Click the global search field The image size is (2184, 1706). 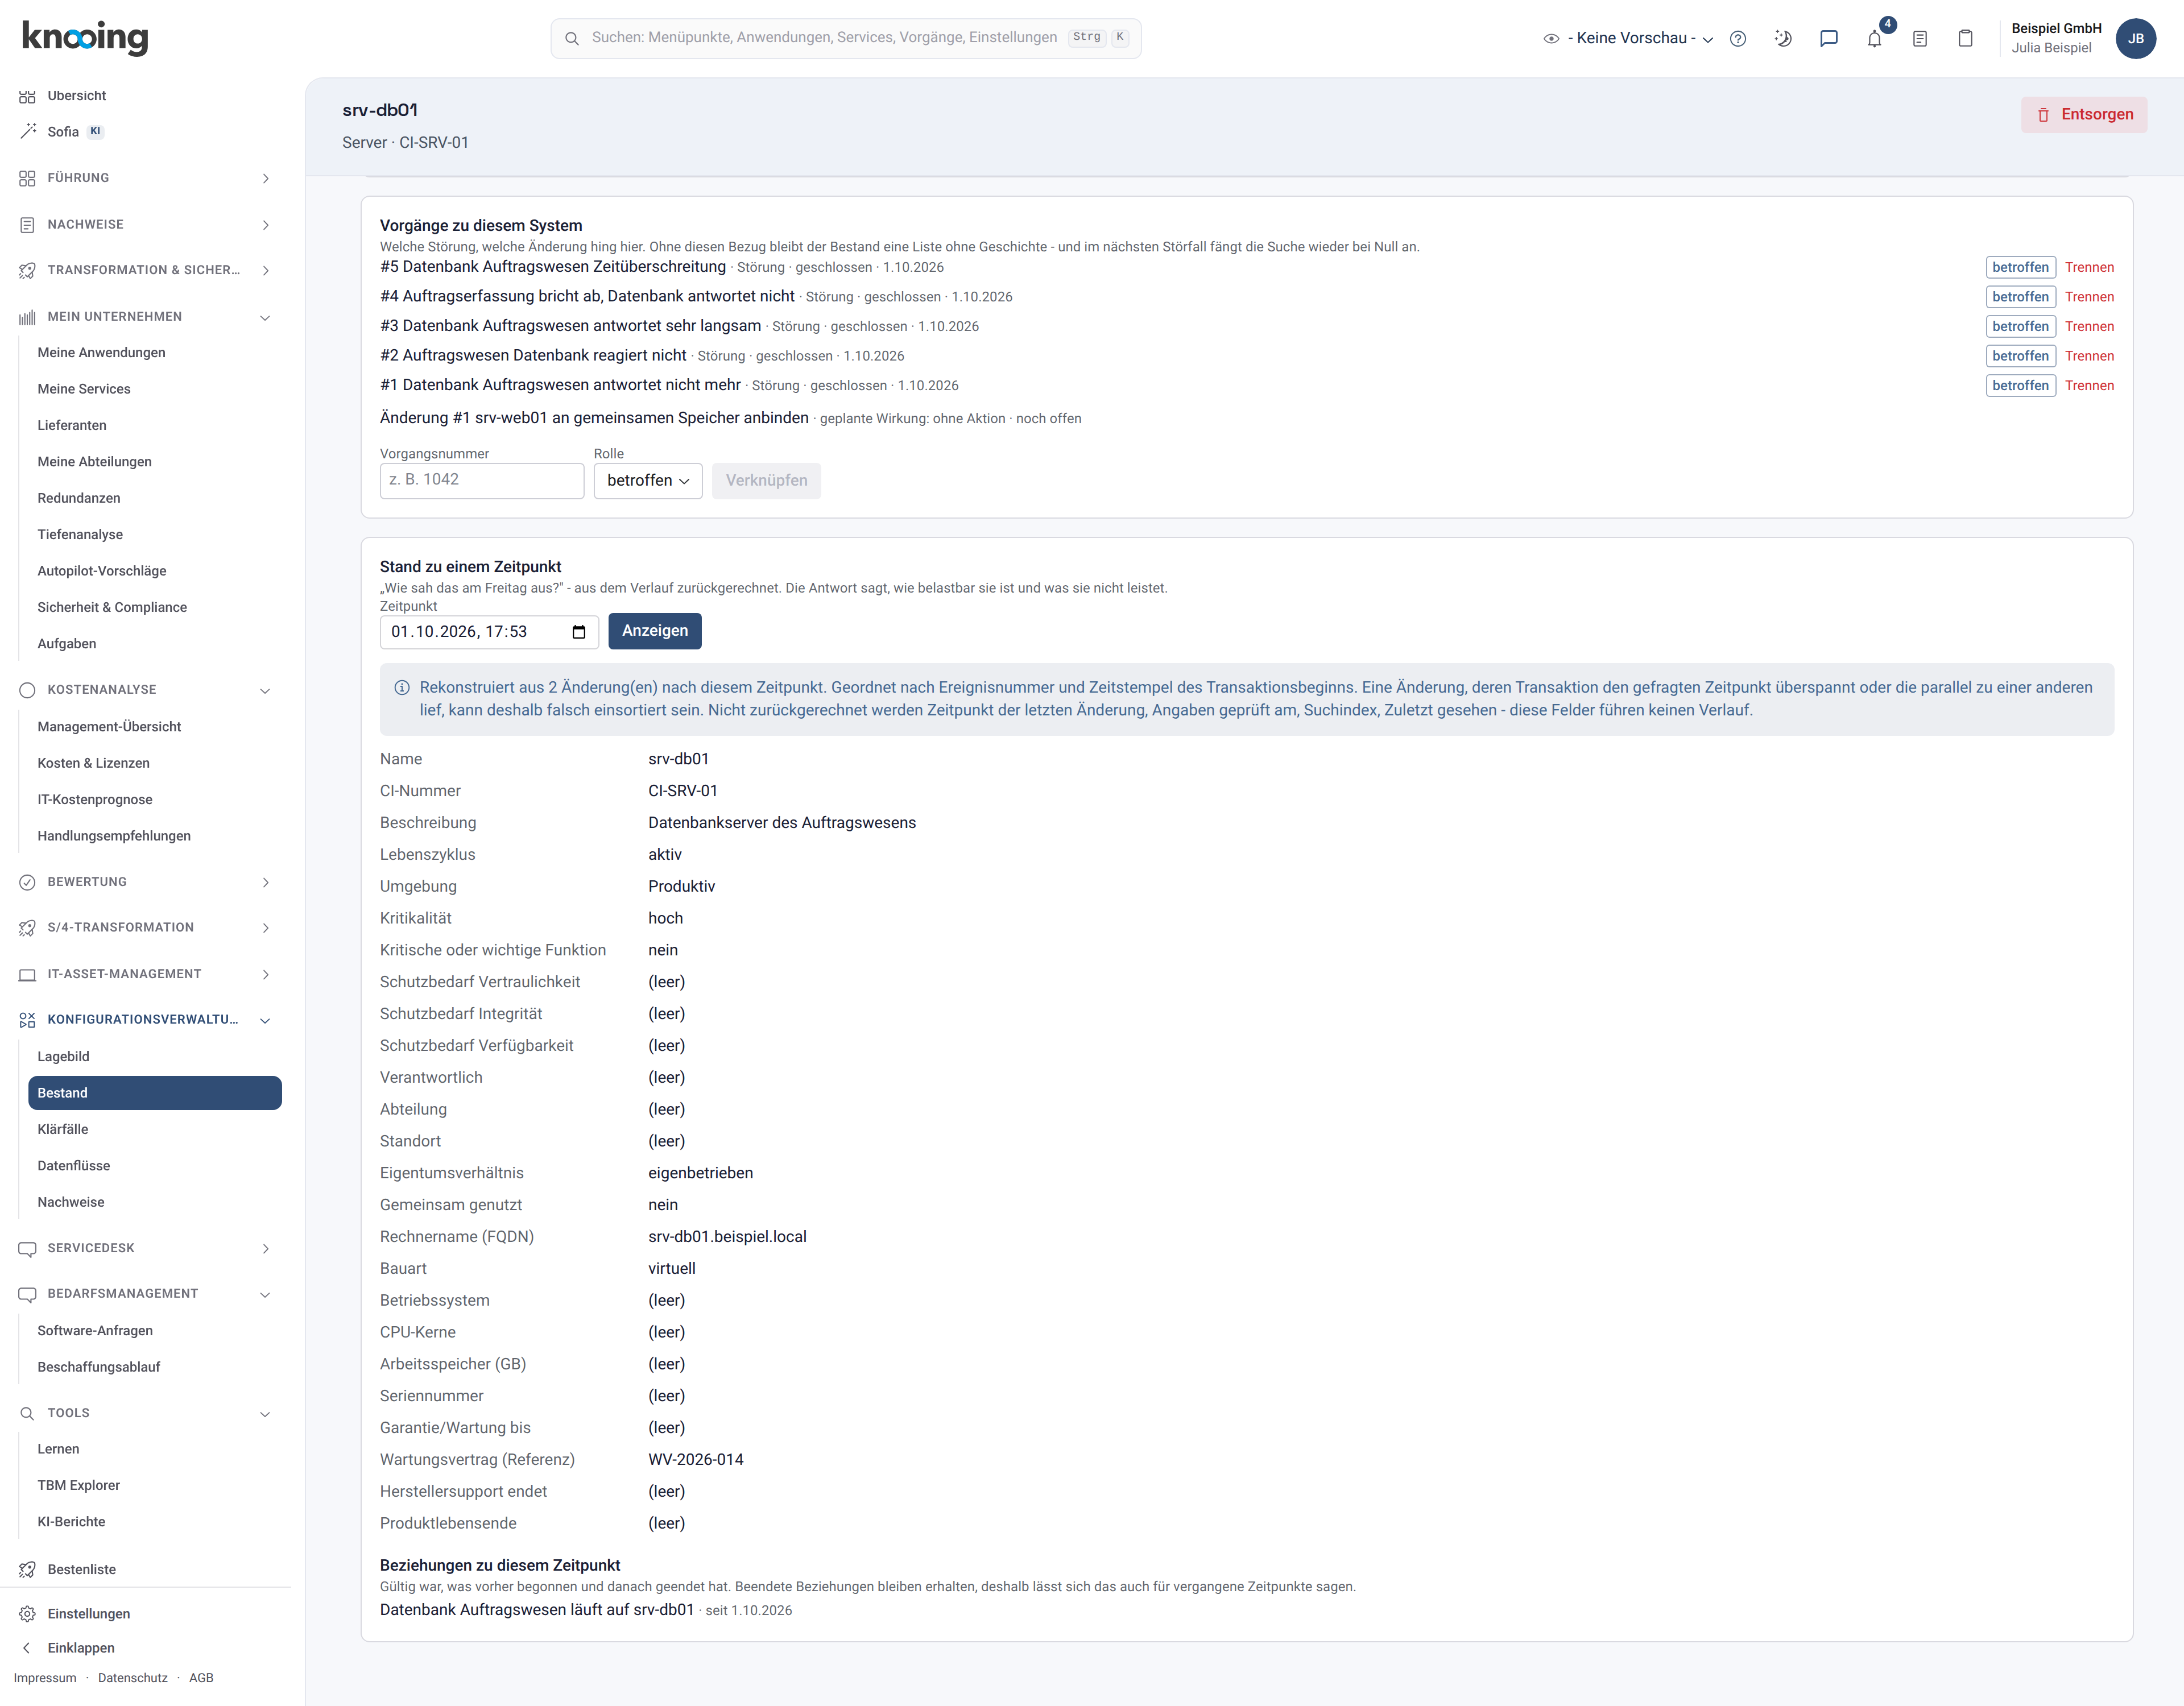(846, 38)
